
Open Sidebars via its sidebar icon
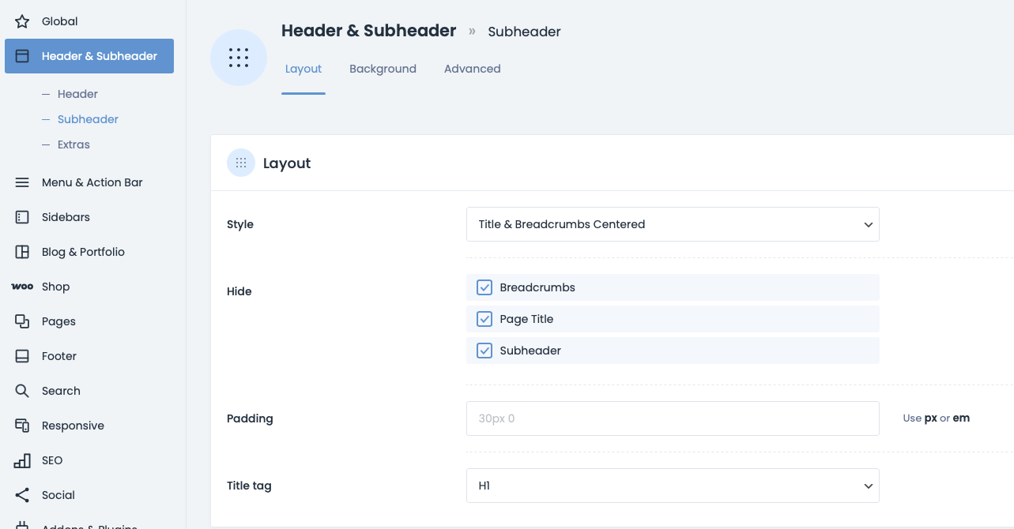coord(22,217)
